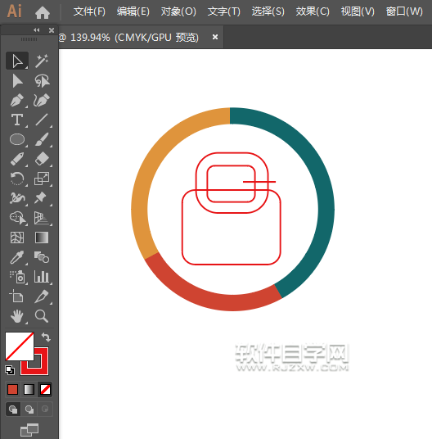Open the 效果(C) menu

coord(313,11)
